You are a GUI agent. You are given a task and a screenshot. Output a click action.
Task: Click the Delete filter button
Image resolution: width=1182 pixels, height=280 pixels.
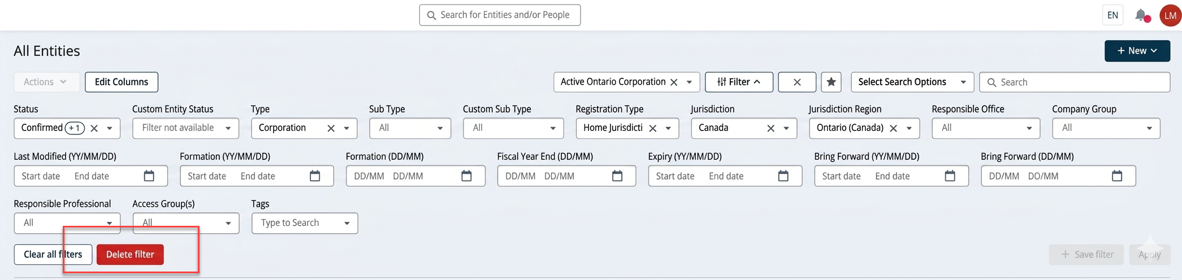(130, 255)
